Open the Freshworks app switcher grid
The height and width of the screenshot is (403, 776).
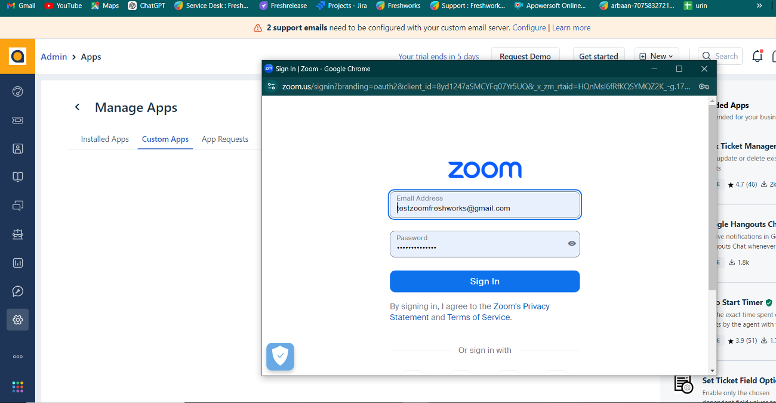click(x=18, y=387)
